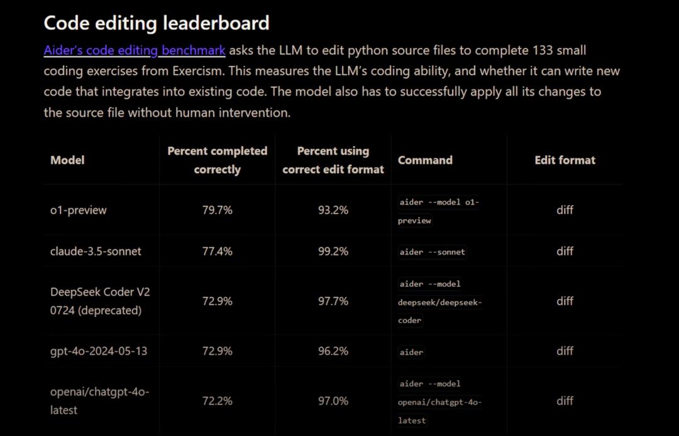Click the 72.2% completion value

point(217,401)
